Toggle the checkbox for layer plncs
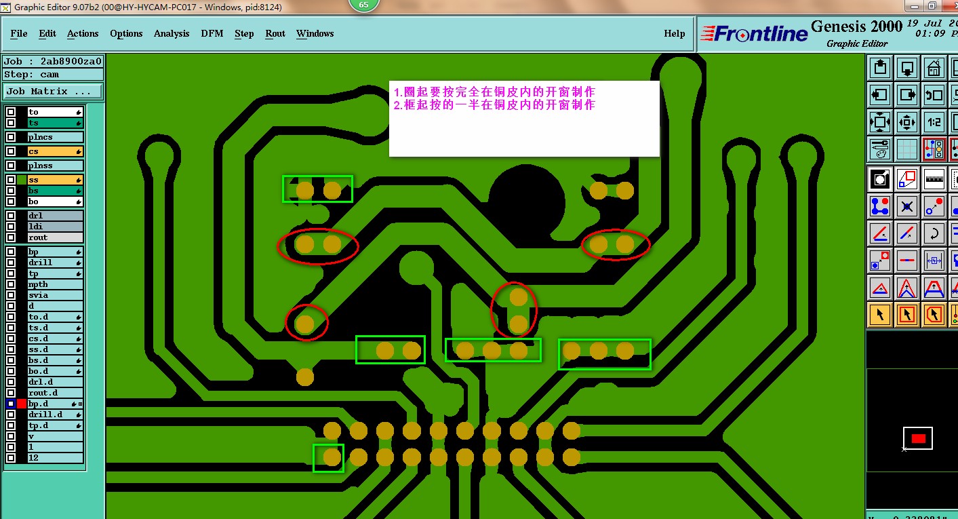The width and height of the screenshot is (958, 519). pyautogui.click(x=11, y=137)
